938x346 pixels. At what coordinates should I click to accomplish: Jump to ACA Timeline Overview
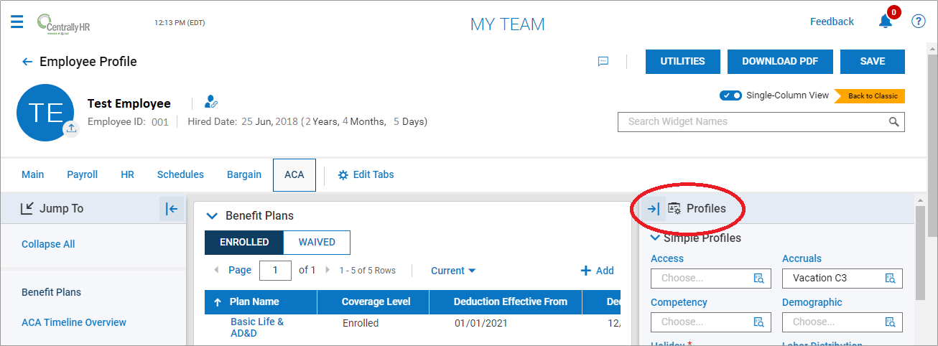pyautogui.click(x=74, y=322)
